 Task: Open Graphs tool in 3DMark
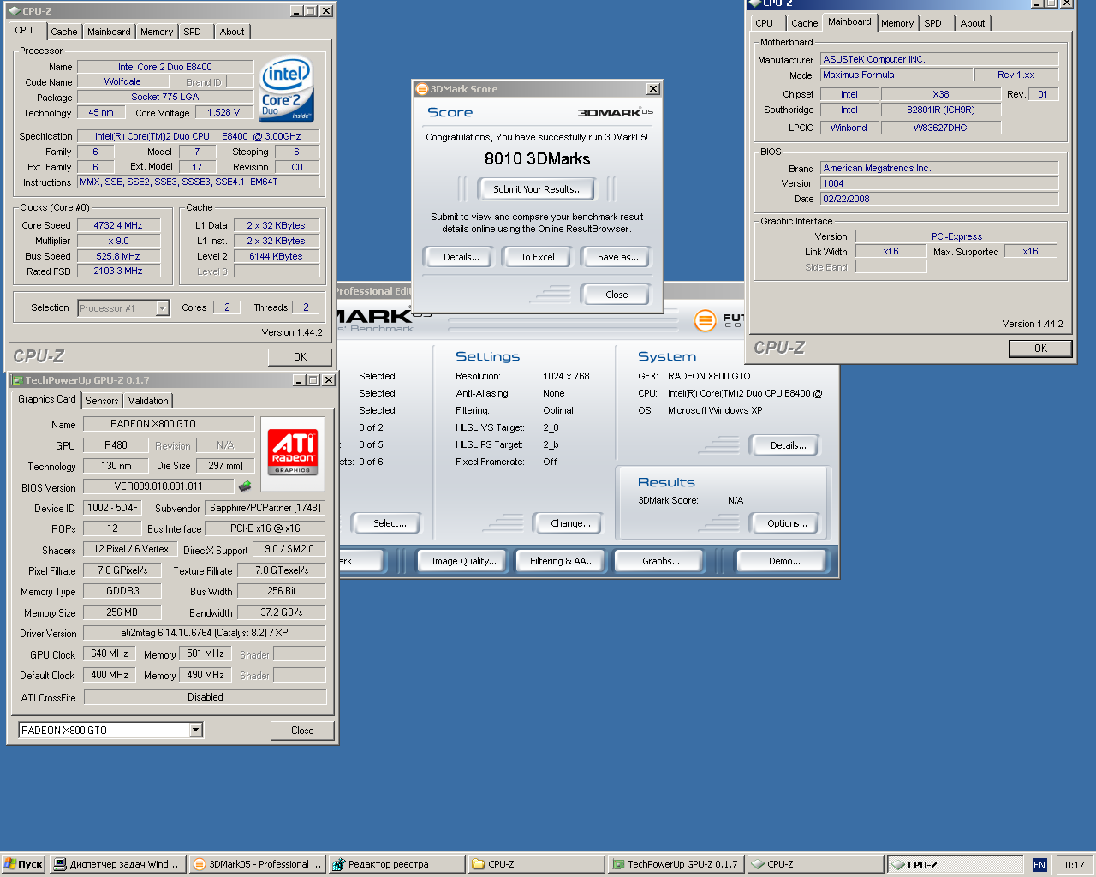pyautogui.click(x=660, y=561)
